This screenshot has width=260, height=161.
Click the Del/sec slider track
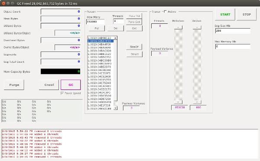click(x=197, y=64)
